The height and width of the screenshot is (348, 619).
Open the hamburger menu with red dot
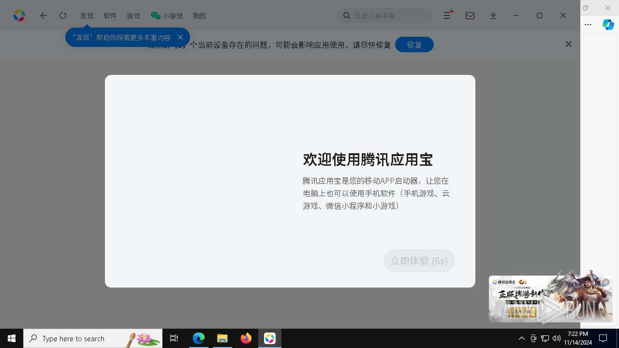pos(447,15)
